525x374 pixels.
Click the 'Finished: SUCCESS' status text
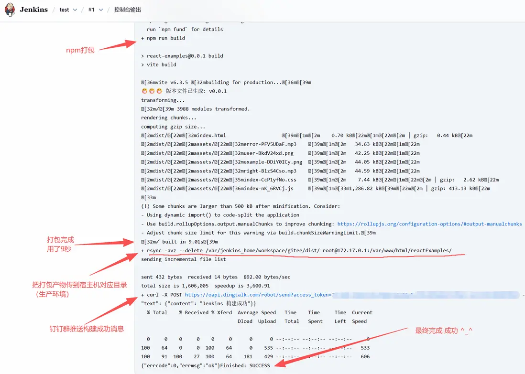coord(245,365)
